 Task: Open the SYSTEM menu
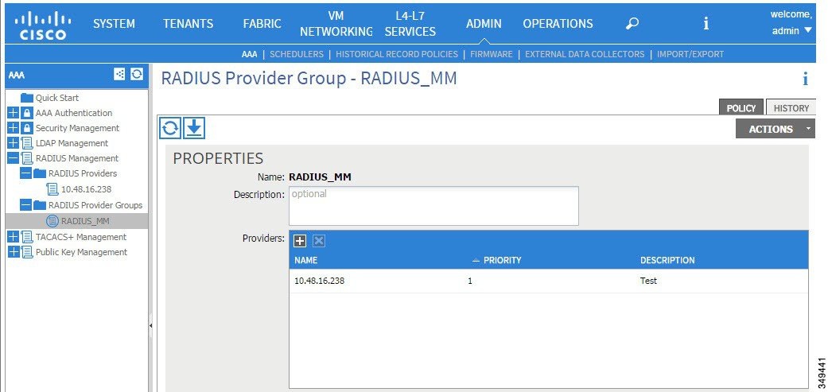[x=114, y=24]
